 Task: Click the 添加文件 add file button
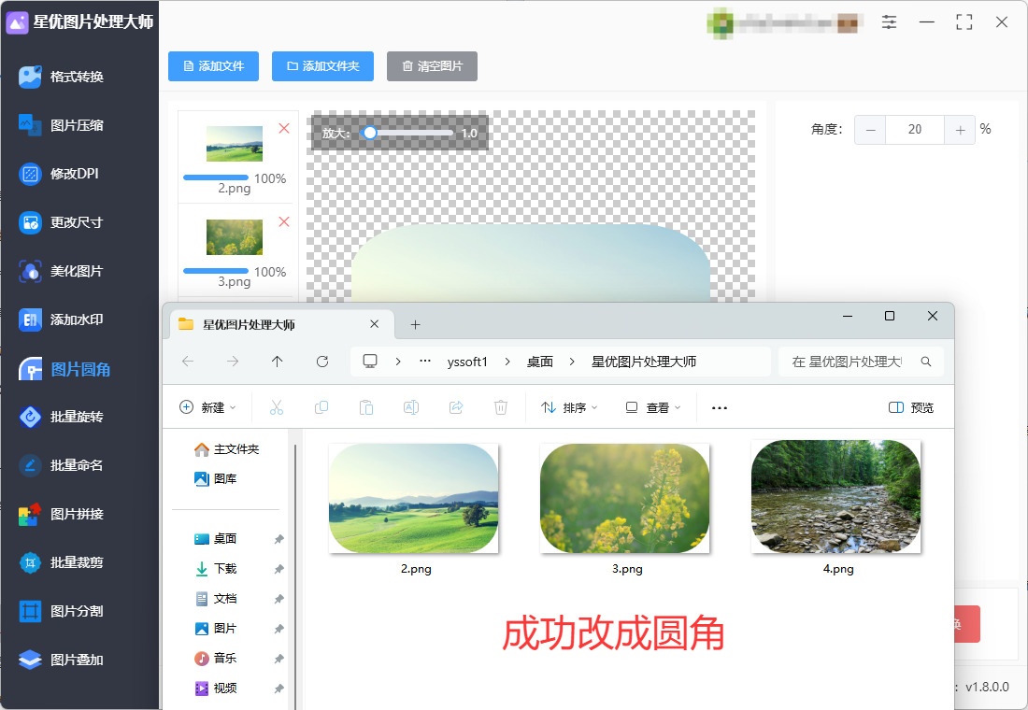pos(214,66)
